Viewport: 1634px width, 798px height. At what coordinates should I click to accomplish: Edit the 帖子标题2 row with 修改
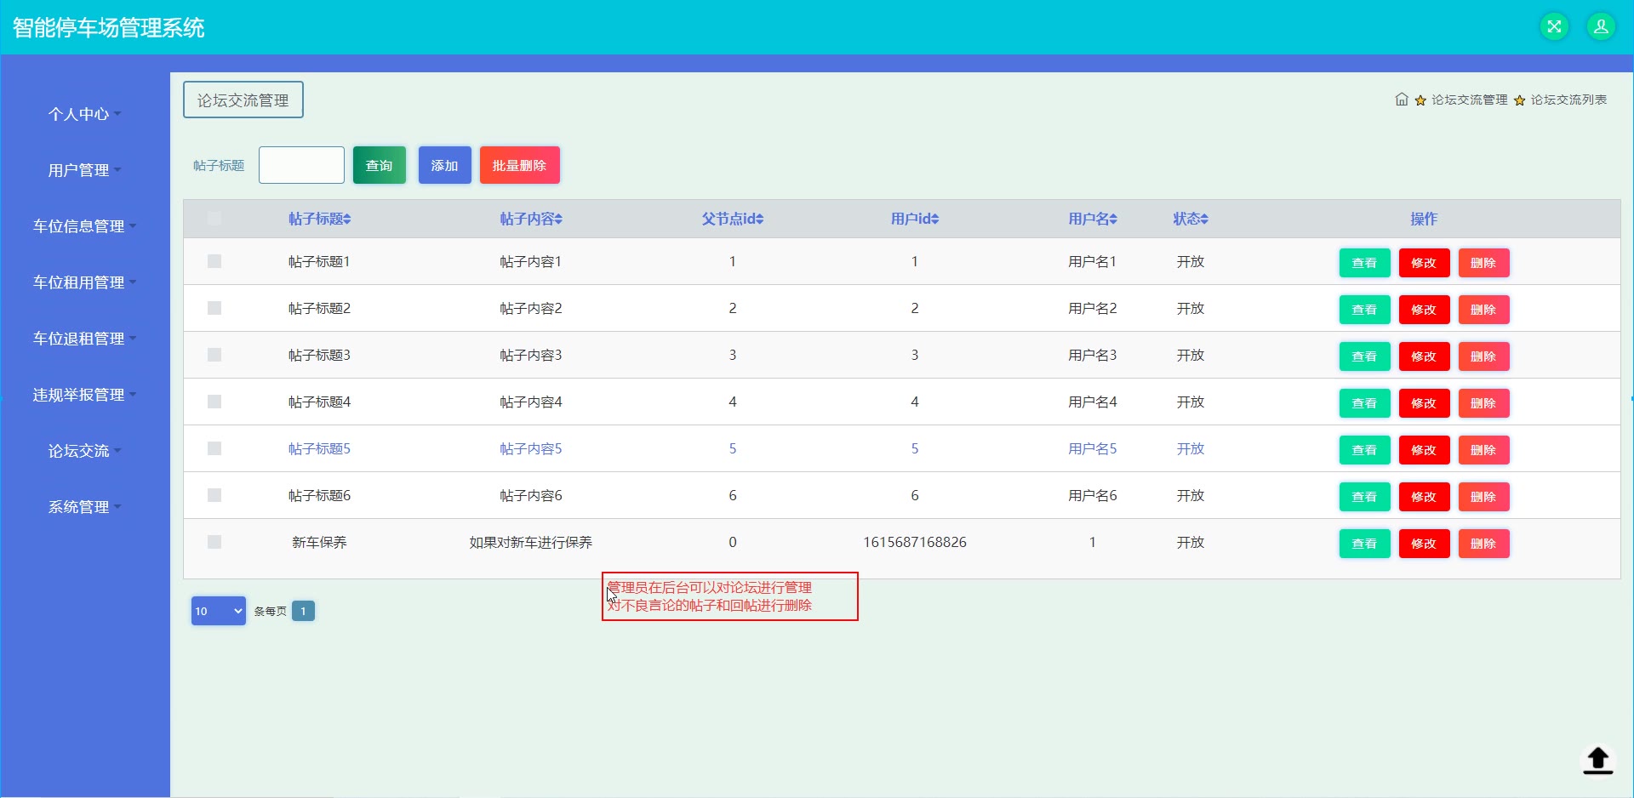click(x=1424, y=310)
